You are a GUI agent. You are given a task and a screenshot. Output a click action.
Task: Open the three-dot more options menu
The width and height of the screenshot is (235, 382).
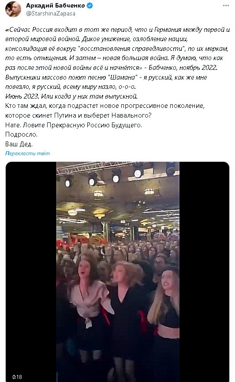226,6
